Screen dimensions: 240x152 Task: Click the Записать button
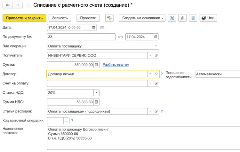point(60,18)
